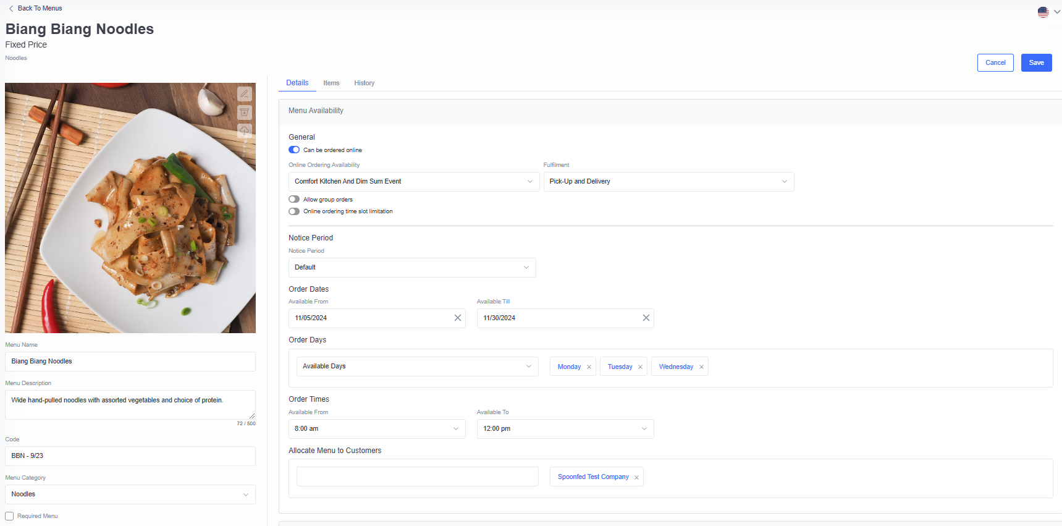
Task: Clear the Available Till date 11/30/2024
Action: [646, 318]
